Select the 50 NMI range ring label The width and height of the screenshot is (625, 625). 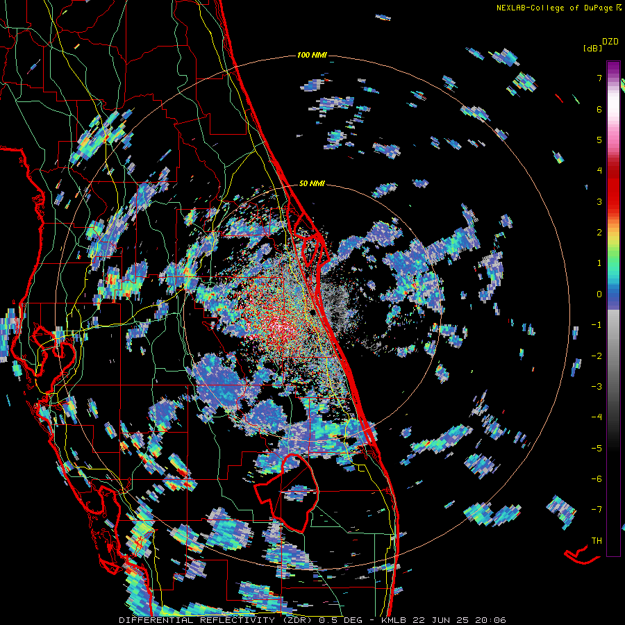312,184
